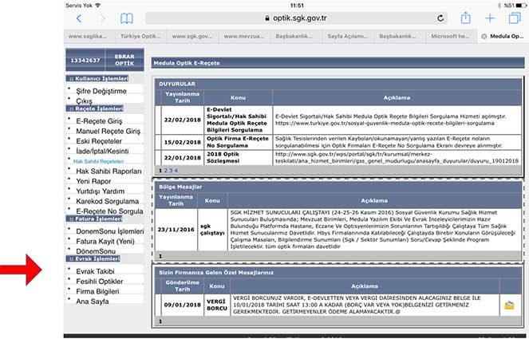Reload the page with refresh icon

(x=440, y=18)
